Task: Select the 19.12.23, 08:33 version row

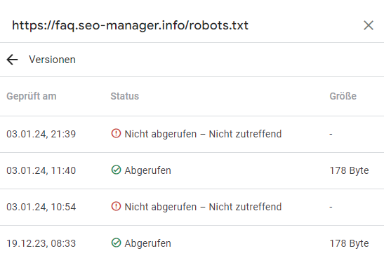Action: 192,243
